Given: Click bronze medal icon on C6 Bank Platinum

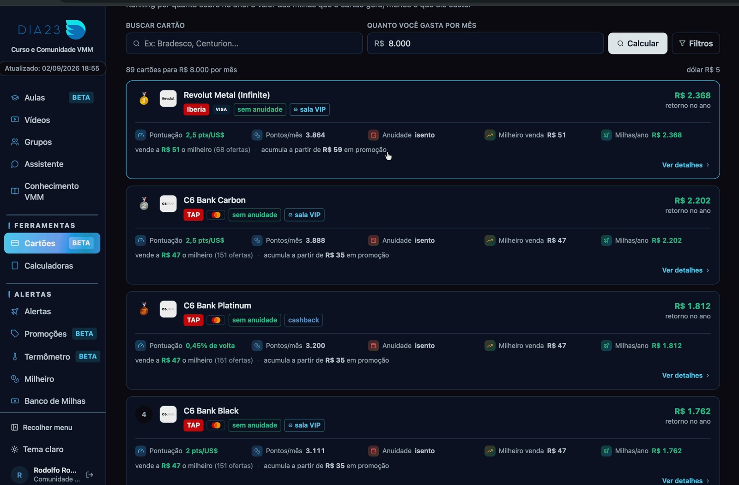Looking at the screenshot, I should click(144, 309).
